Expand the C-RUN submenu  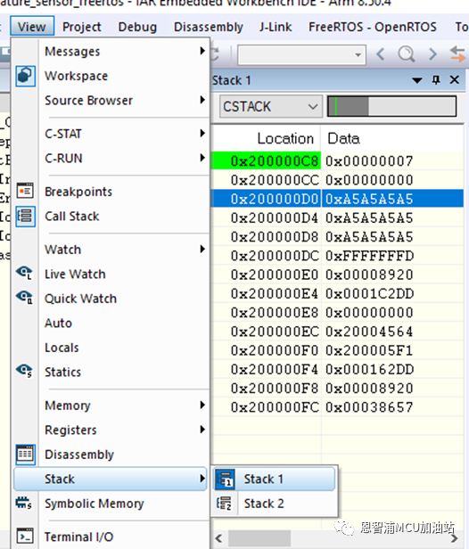pyautogui.click(x=202, y=158)
